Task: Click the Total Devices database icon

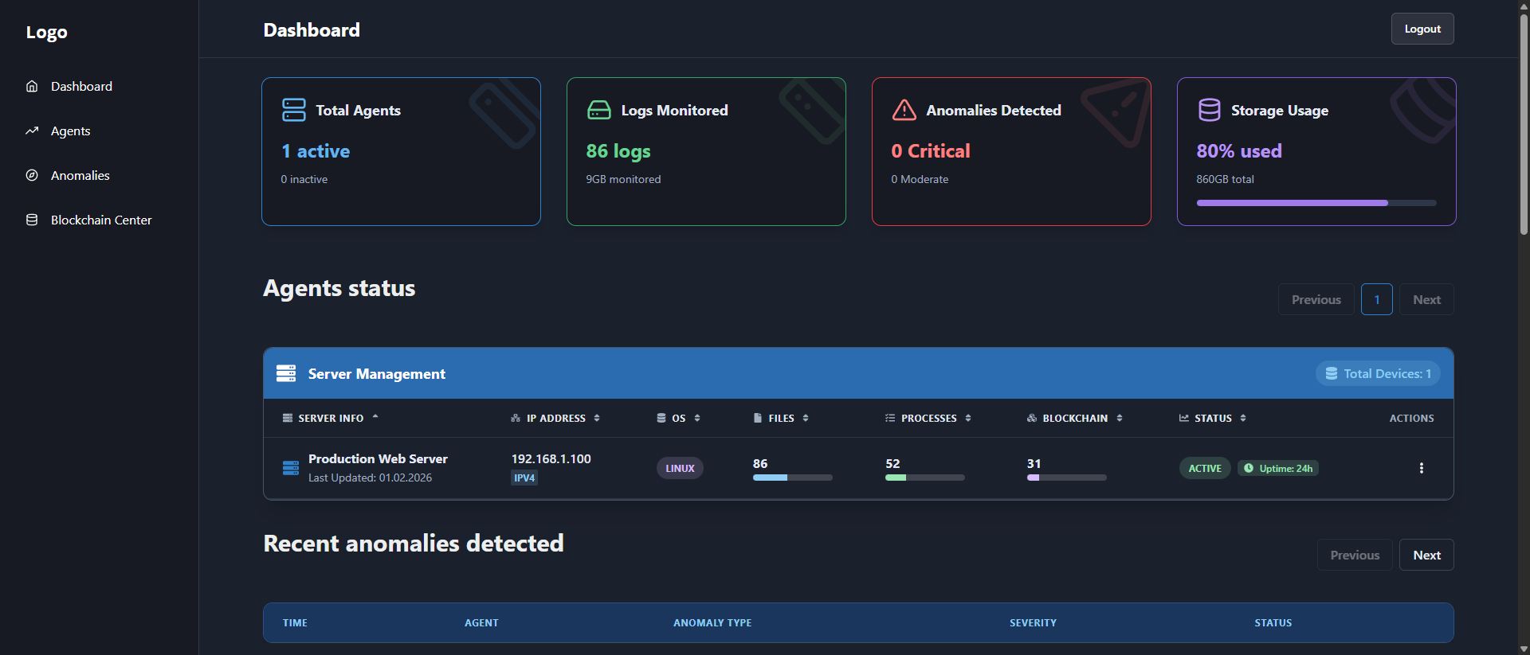Action: [1331, 373]
